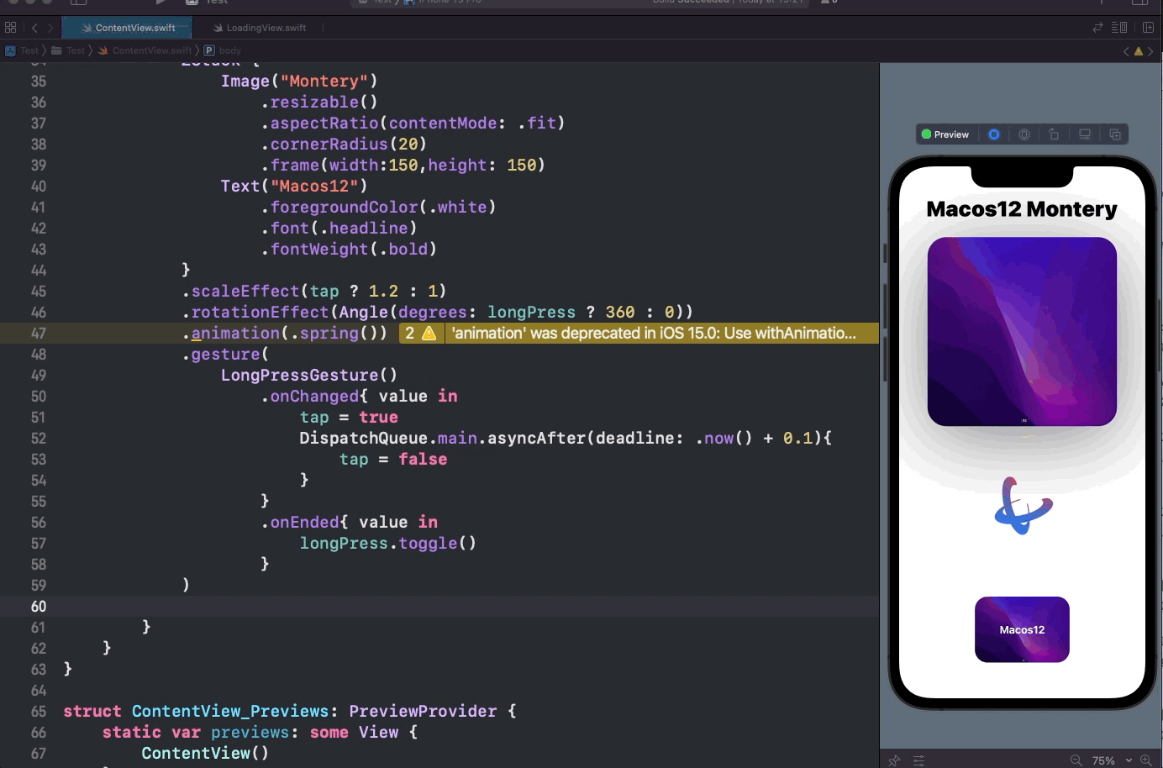
Task: Click .scaleEffect(tap ? 1.2 : 1) line
Action: click(314, 292)
